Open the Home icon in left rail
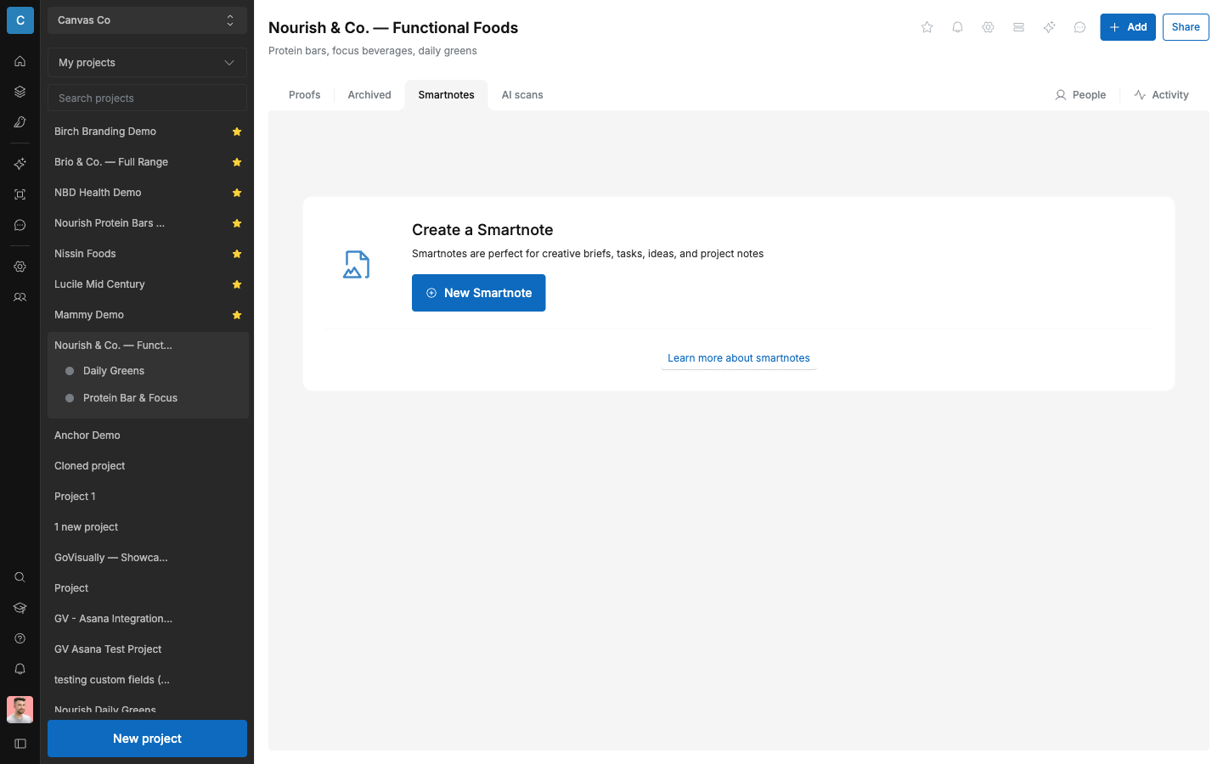The height and width of the screenshot is (764, 1223). 20,61
